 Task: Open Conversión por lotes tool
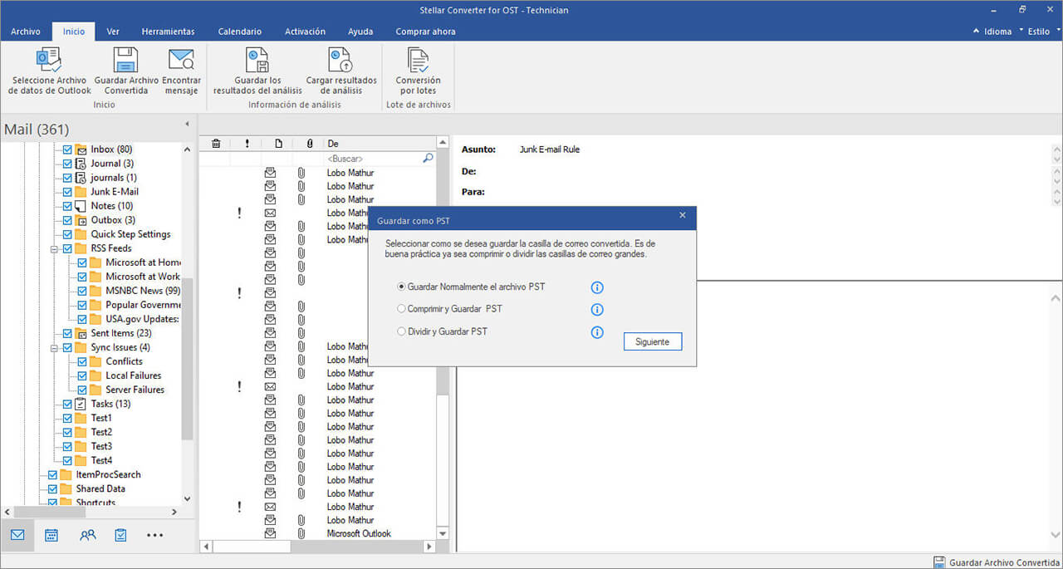[x=419, y=60]
